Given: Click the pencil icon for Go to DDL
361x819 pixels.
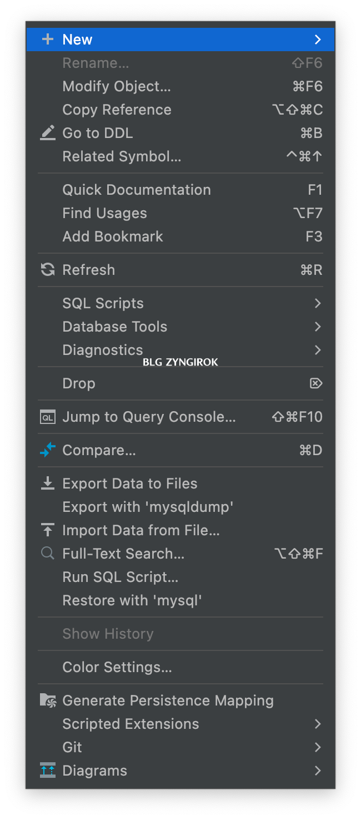Looking at the screenshot, I should [x=48, y=133].
